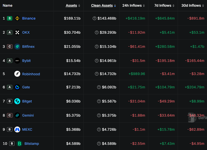Click the MEXC logo icon

tap(17, 130)
